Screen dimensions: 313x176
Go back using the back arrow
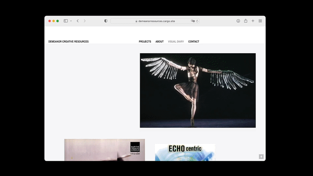(77, 21)
